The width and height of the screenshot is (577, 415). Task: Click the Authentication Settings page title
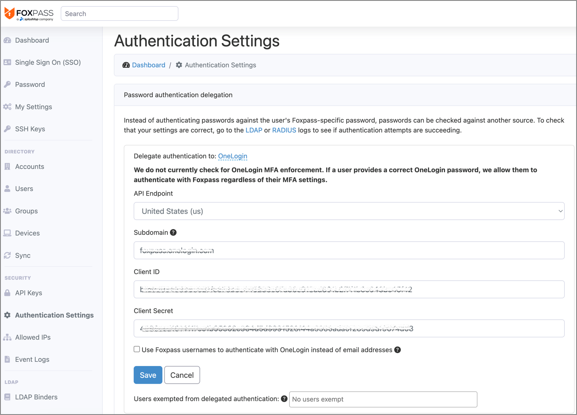point(197,41)
